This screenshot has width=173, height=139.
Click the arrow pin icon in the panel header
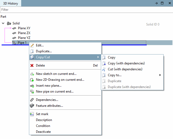point(156,3)
